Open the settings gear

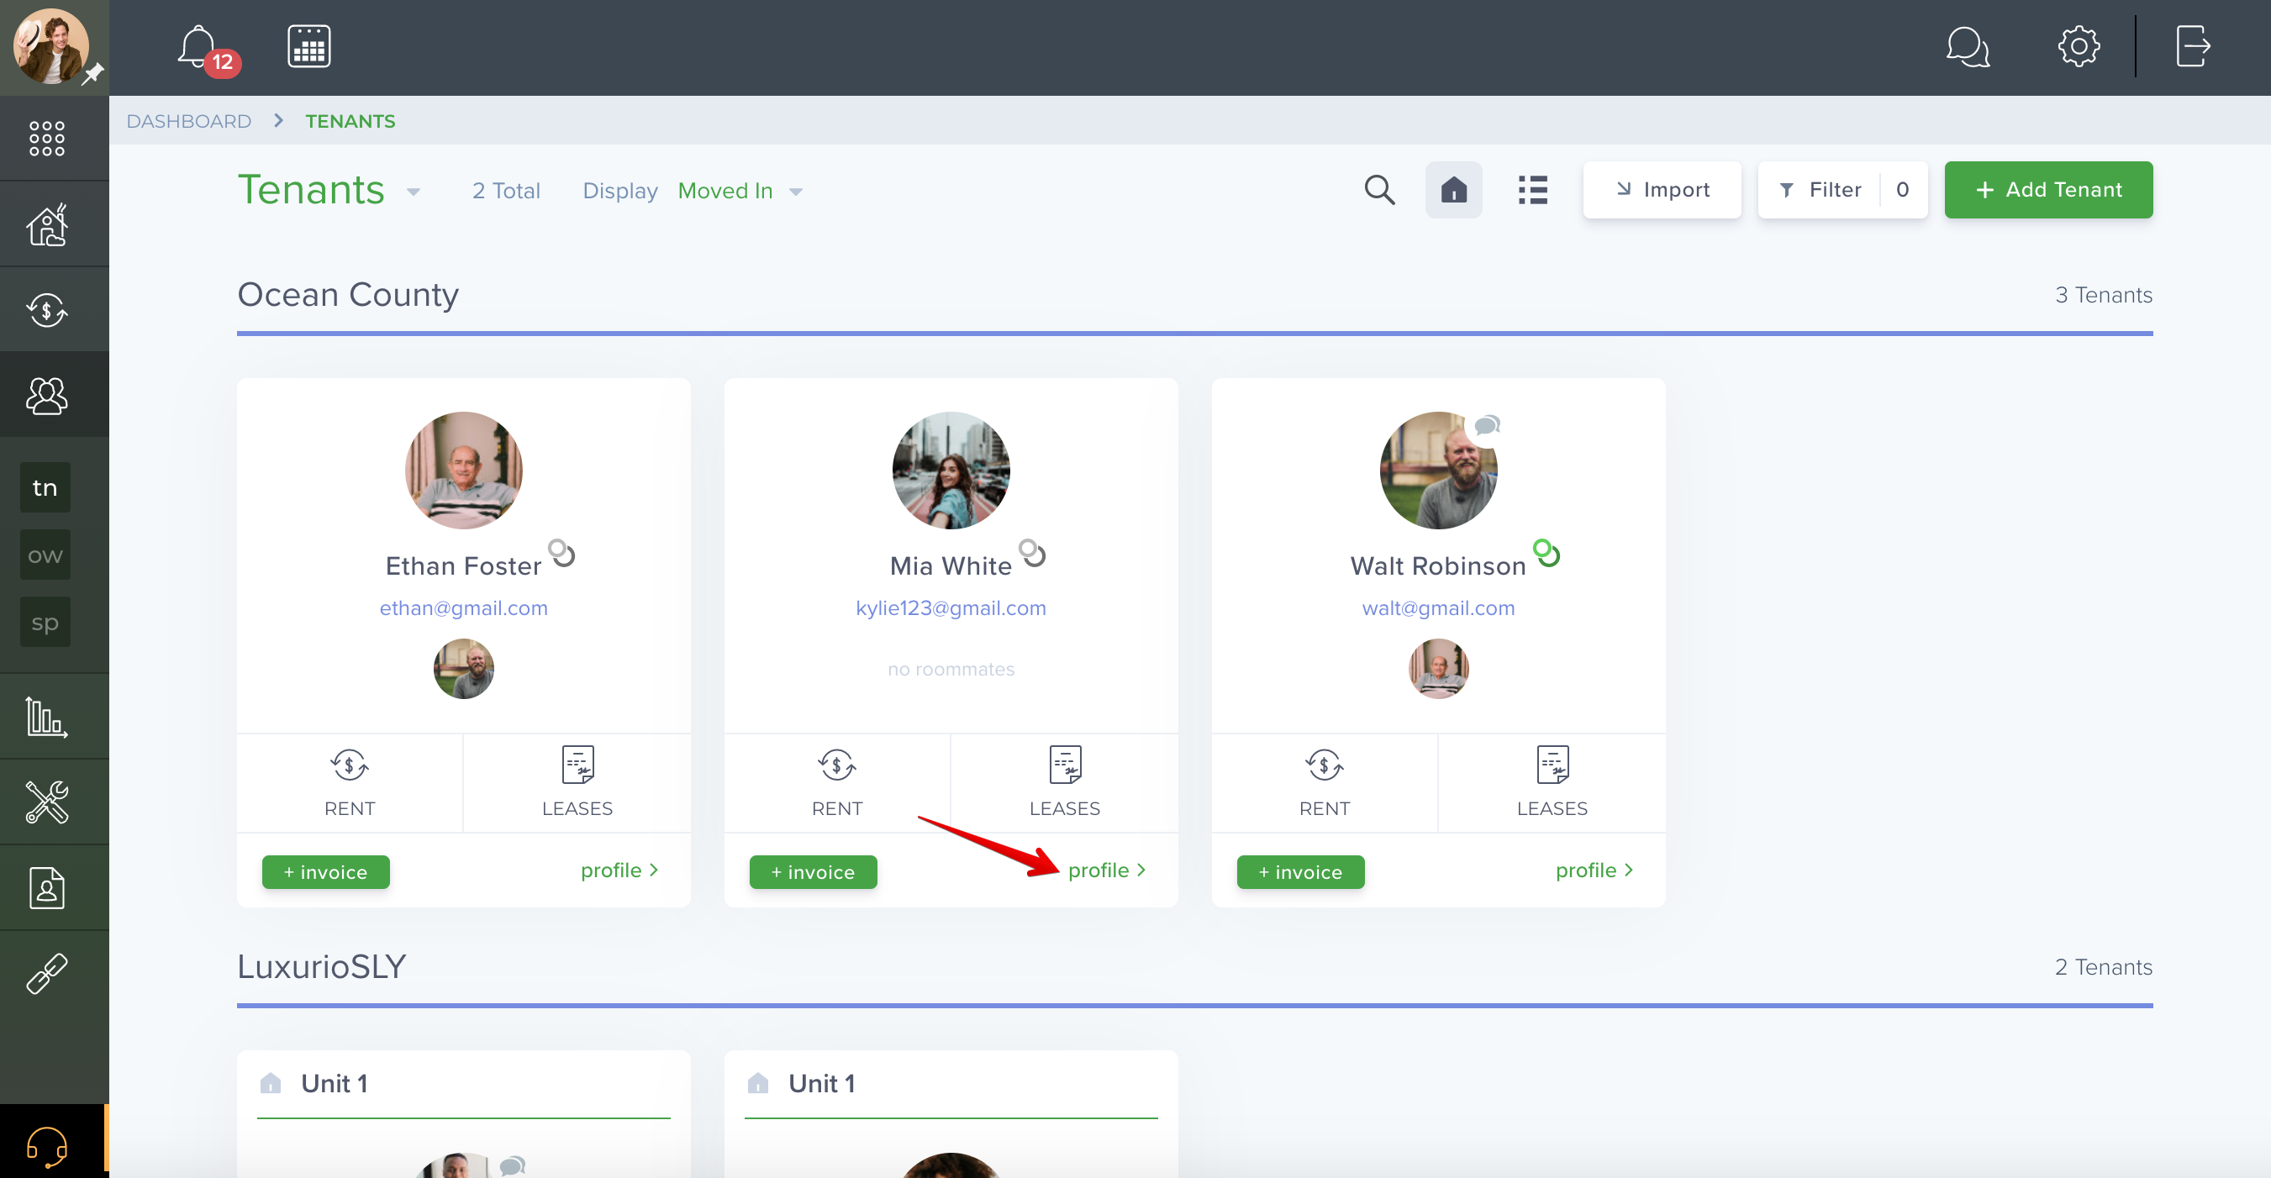pos(2079,46)
